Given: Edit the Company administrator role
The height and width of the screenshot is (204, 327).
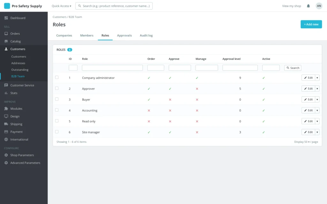Looking at the screenshot, I should 308,78.
